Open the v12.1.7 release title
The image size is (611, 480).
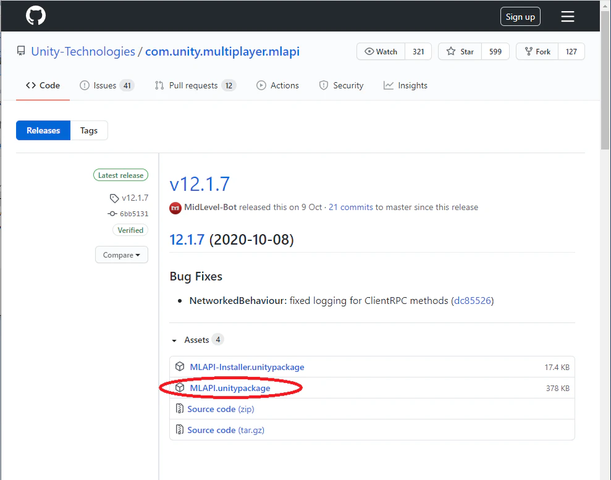200,184
